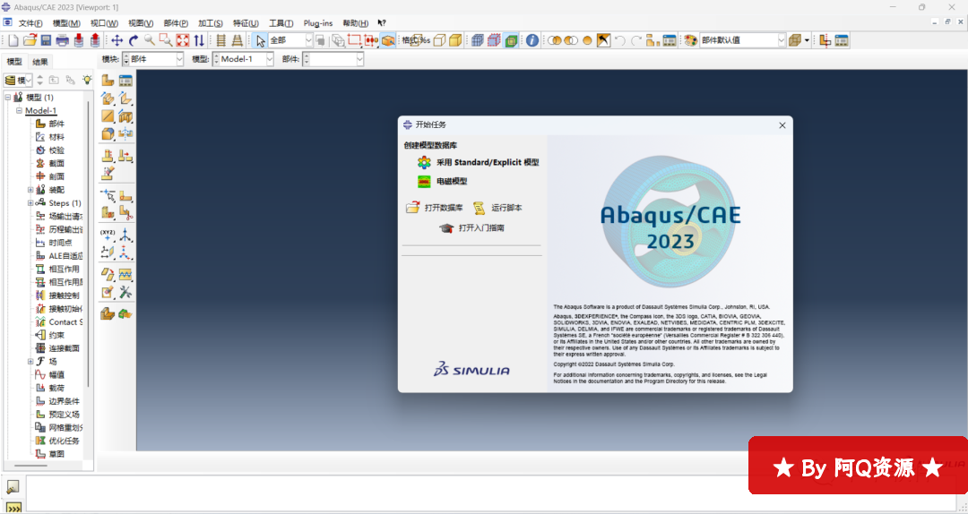Viewport: 968px width, 514px height.
Task: Open the Part Manager icon
Action: (x=125, y=81)
